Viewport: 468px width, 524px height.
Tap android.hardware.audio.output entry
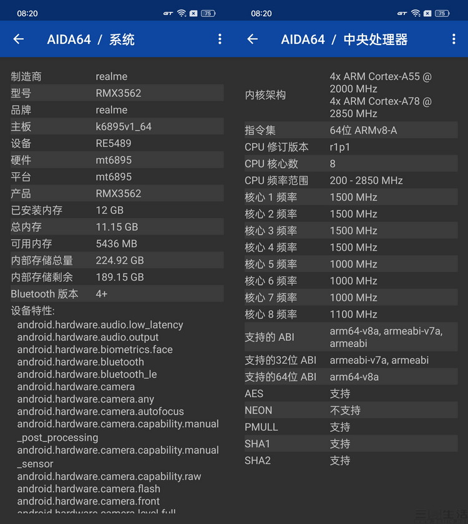(88, 337)
